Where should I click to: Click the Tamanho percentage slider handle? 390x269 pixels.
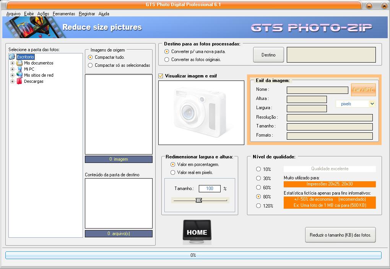coord(198,200)
